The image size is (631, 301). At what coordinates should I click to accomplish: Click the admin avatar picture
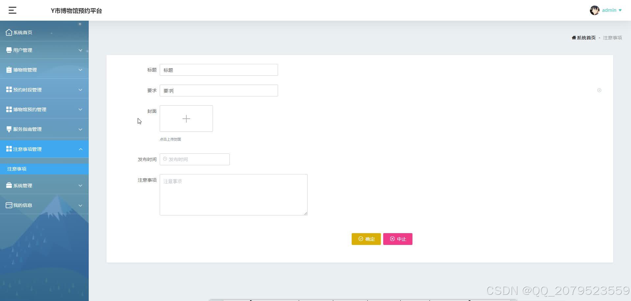[594, 10]
